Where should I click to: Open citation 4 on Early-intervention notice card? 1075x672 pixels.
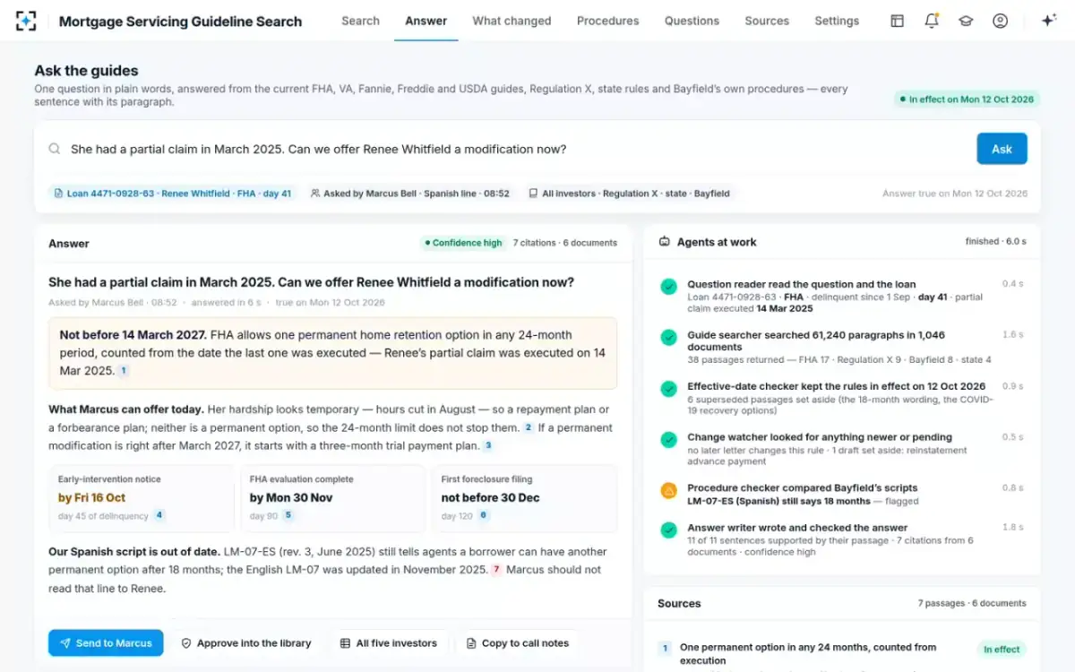point(159,515)
